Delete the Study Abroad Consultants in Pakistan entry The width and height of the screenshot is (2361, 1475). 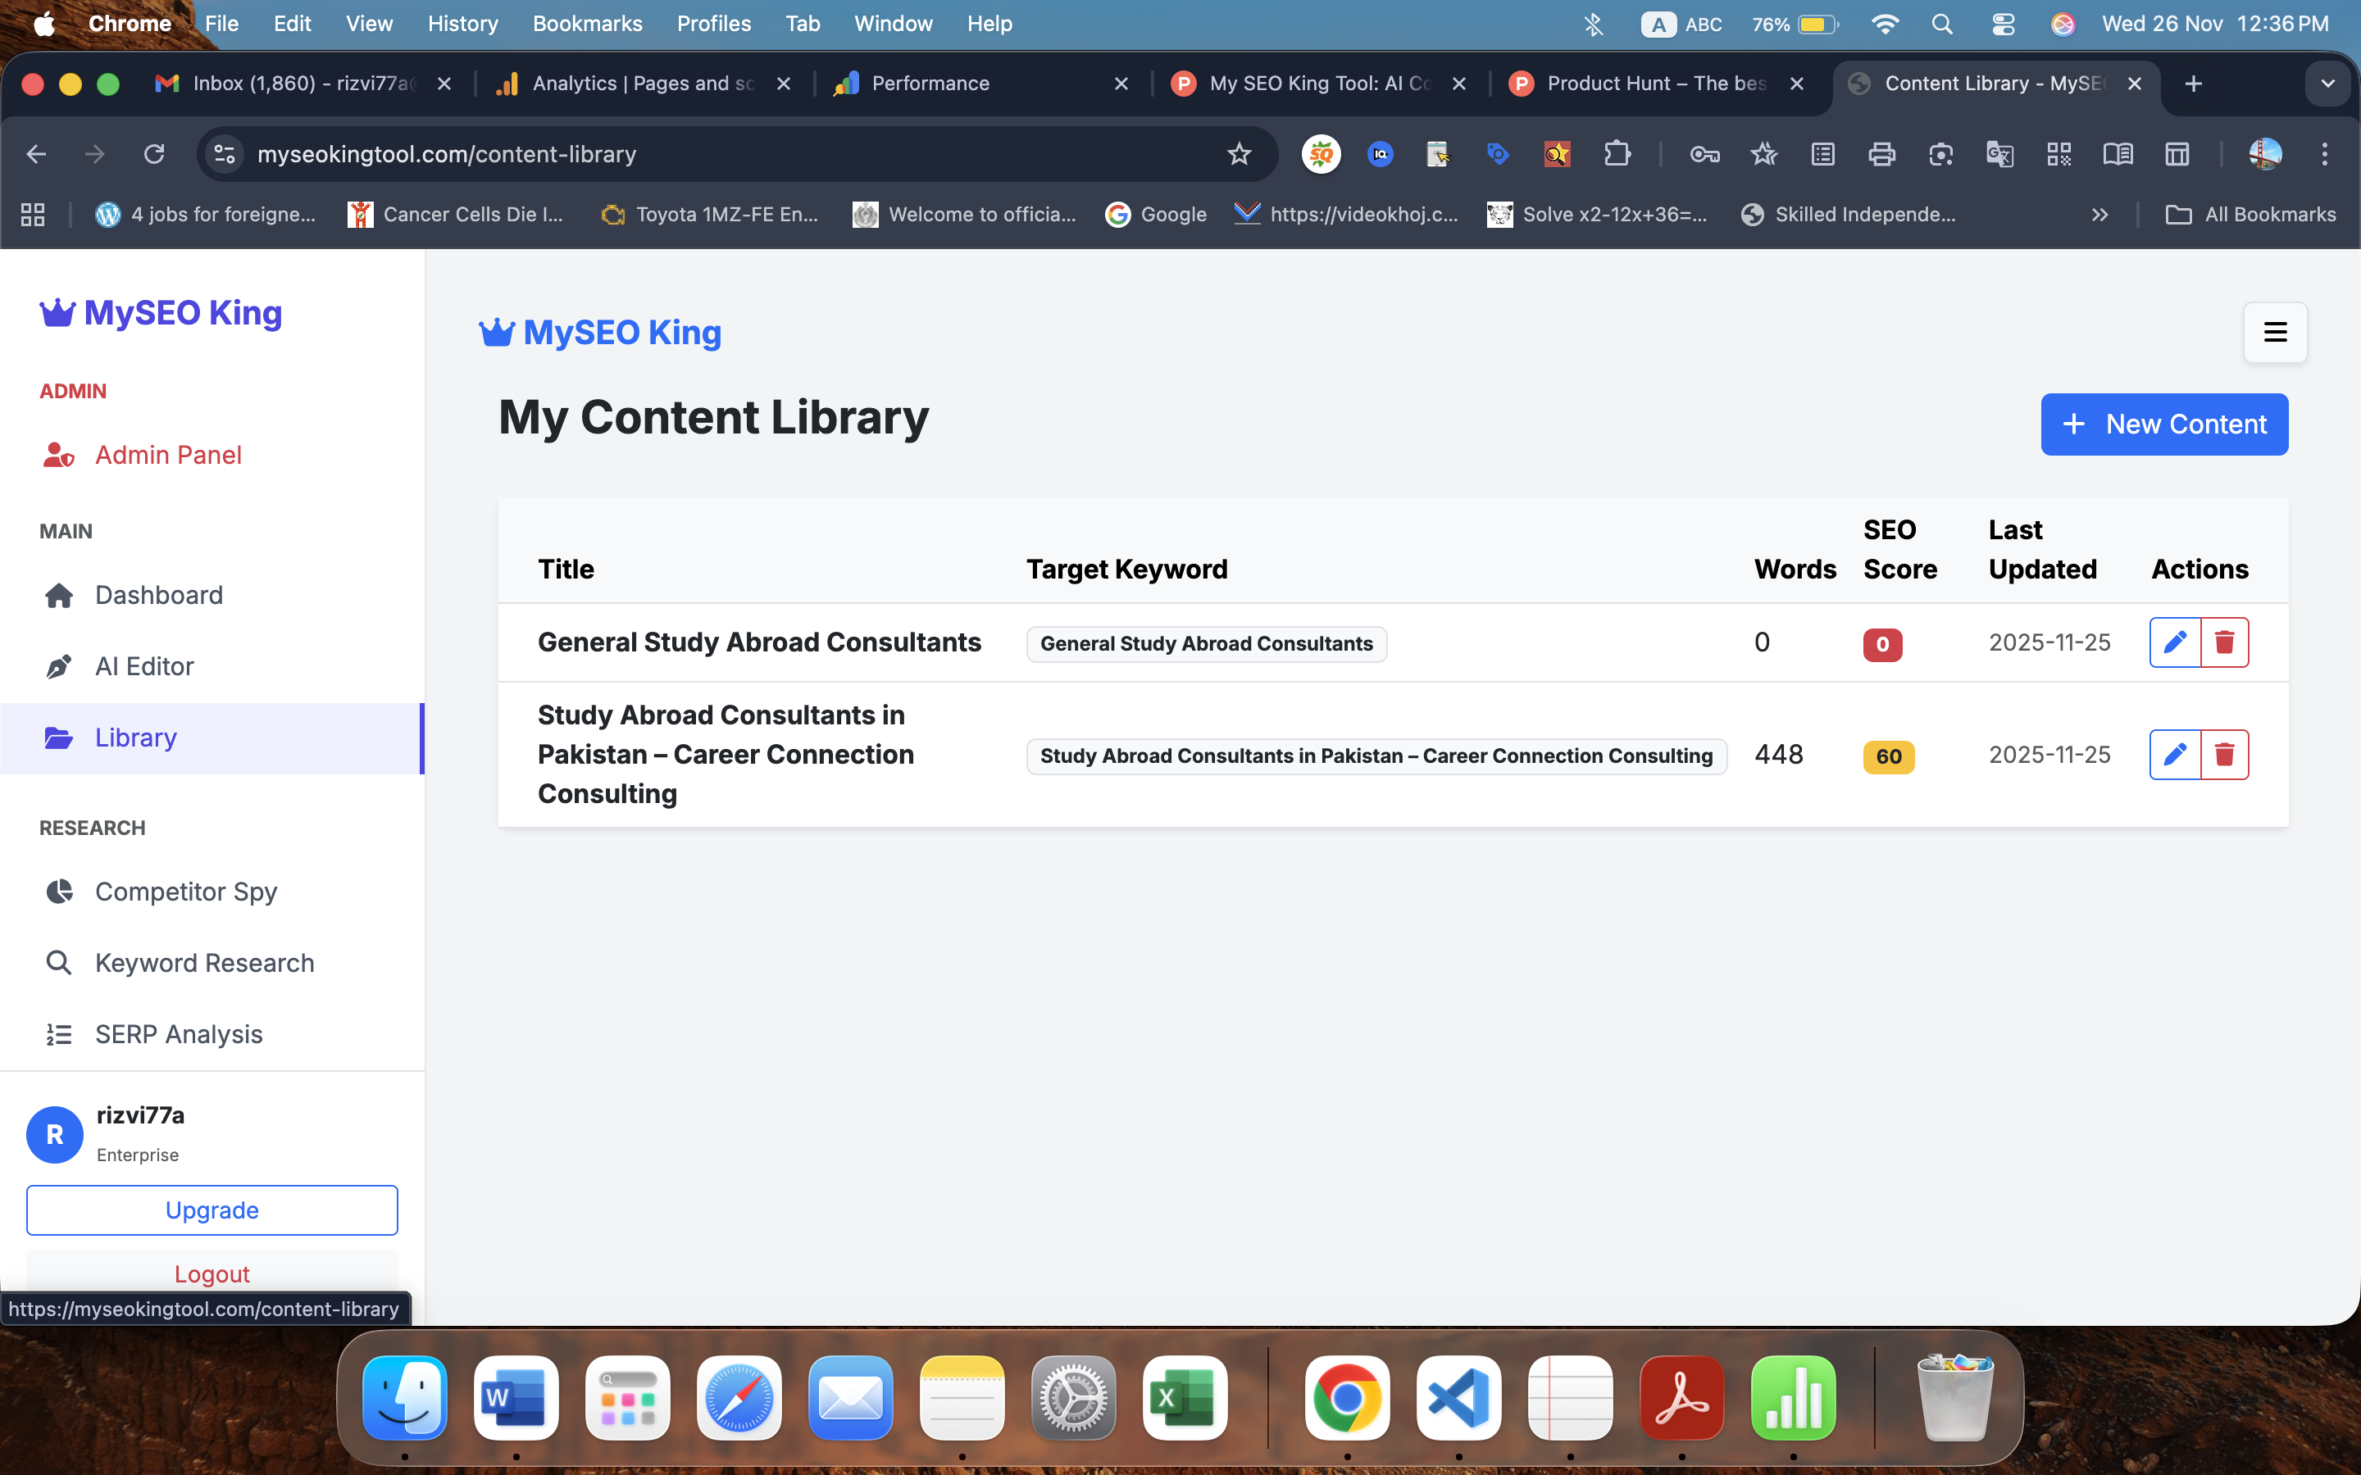tap(2226, 753)
